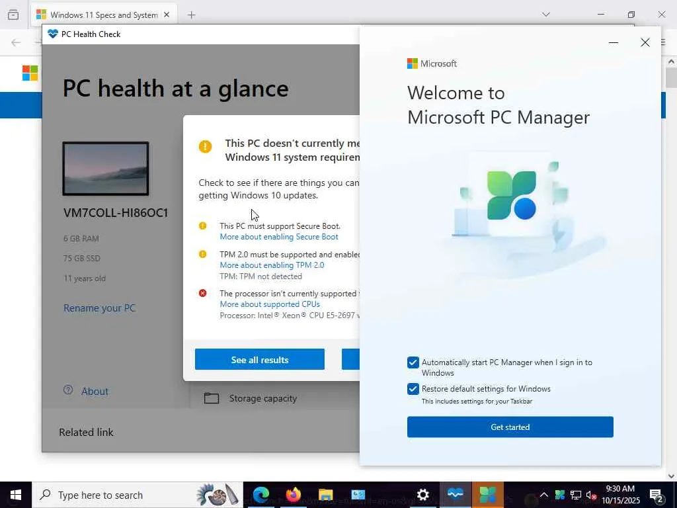Open More about enabling Secure Boot link
The image size is (677, 508).
pyautogui.click(x=279, y=237)
